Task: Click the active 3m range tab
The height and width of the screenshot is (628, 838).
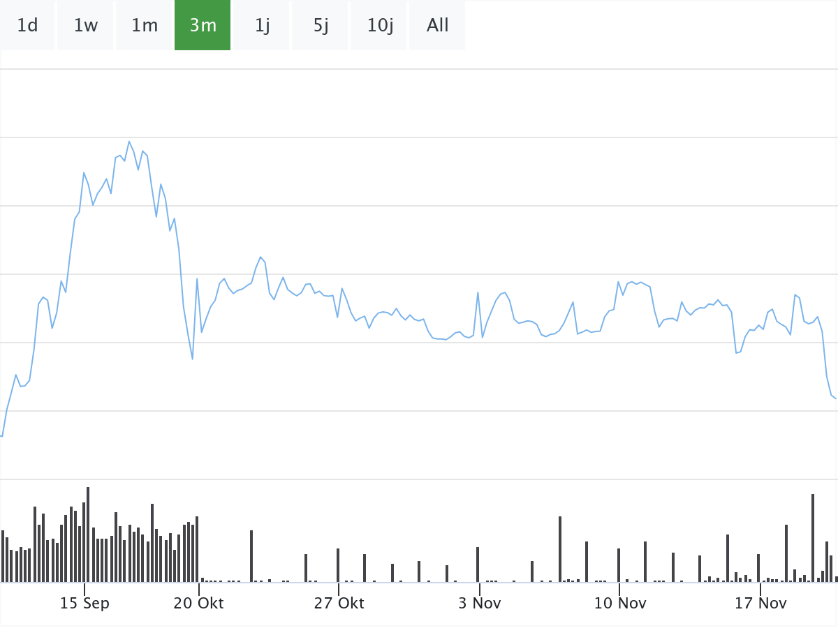Action: pyautogui.click(x=203, y=26)
